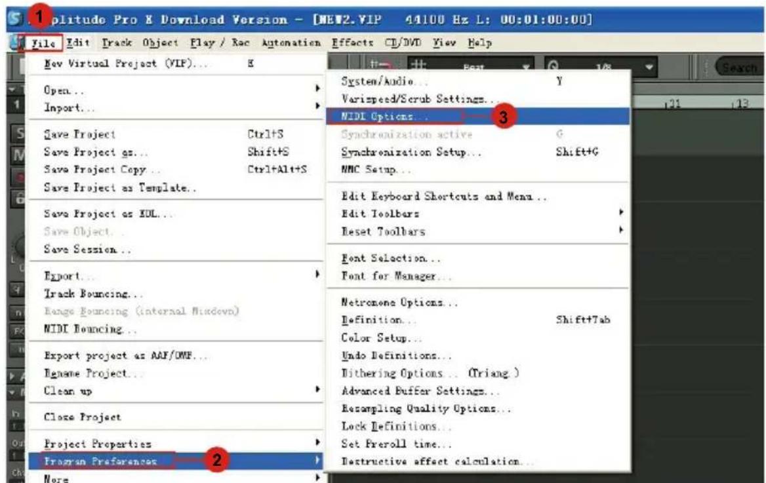The width and height of the screenshot is (766, 483).
Task: Select Save Project
Action: point(176,134)
